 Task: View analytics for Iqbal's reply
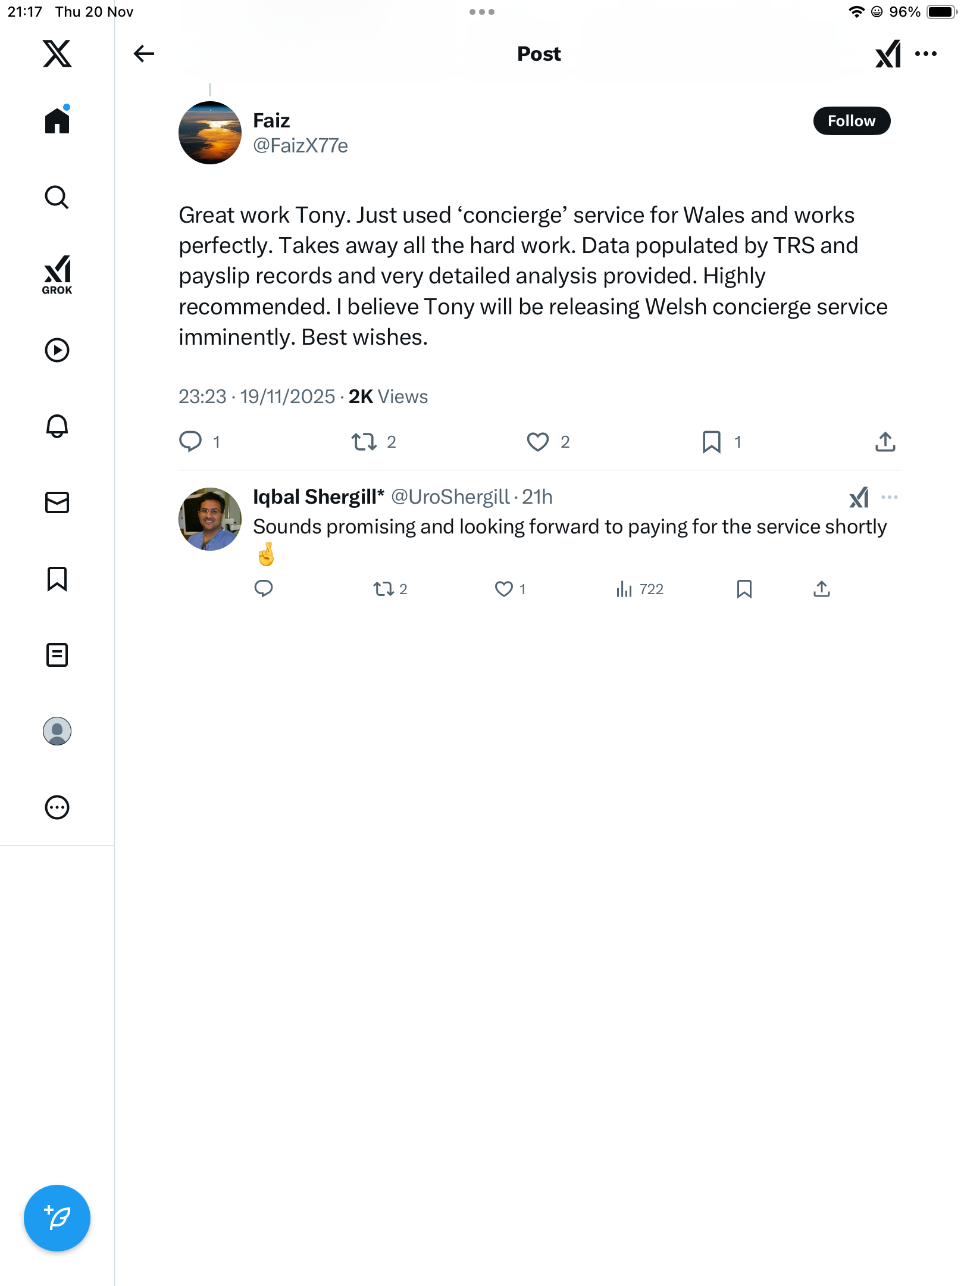point(640,589)
